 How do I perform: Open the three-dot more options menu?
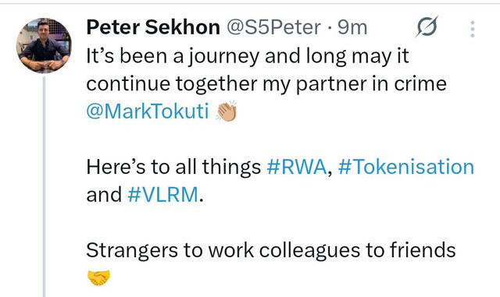(473, 29)
